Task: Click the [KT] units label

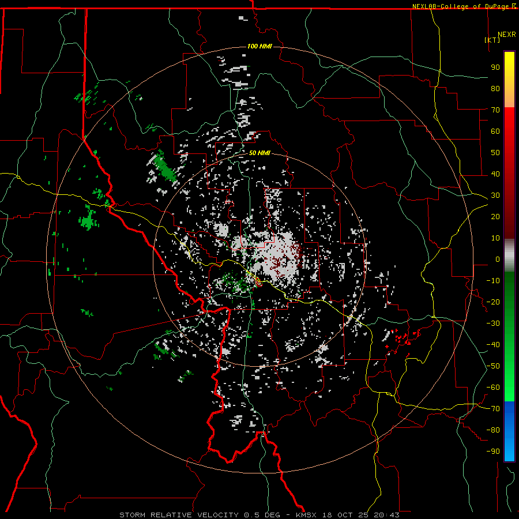Action: pos(492,40)
